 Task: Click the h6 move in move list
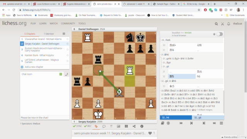tap(209, 76)
